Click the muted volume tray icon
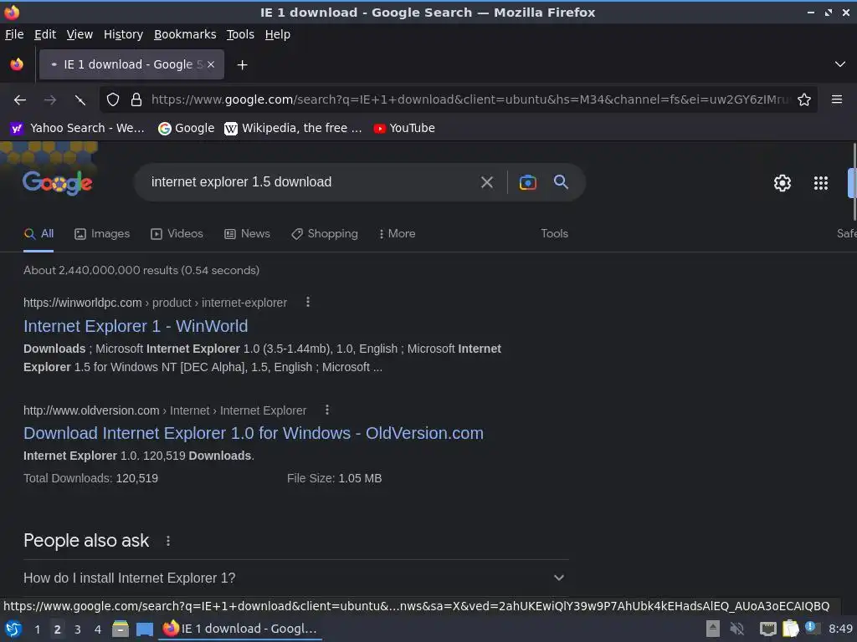The width and height of the screenshot is (857, 642). click(x=736, y=629)
